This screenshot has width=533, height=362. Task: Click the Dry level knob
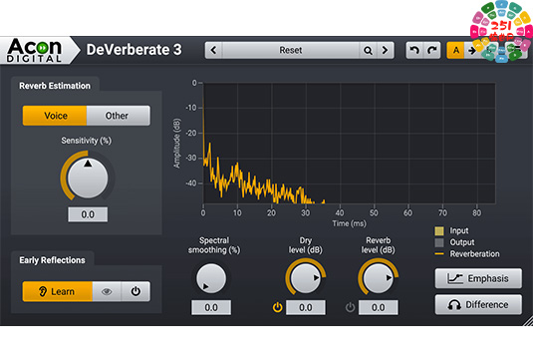coord(305,277)
